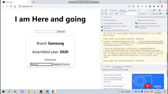Viewport: 168px width, 94px height.
Task: Open Visual Studio Code from taskbar
Action: (x=47, y=92)
